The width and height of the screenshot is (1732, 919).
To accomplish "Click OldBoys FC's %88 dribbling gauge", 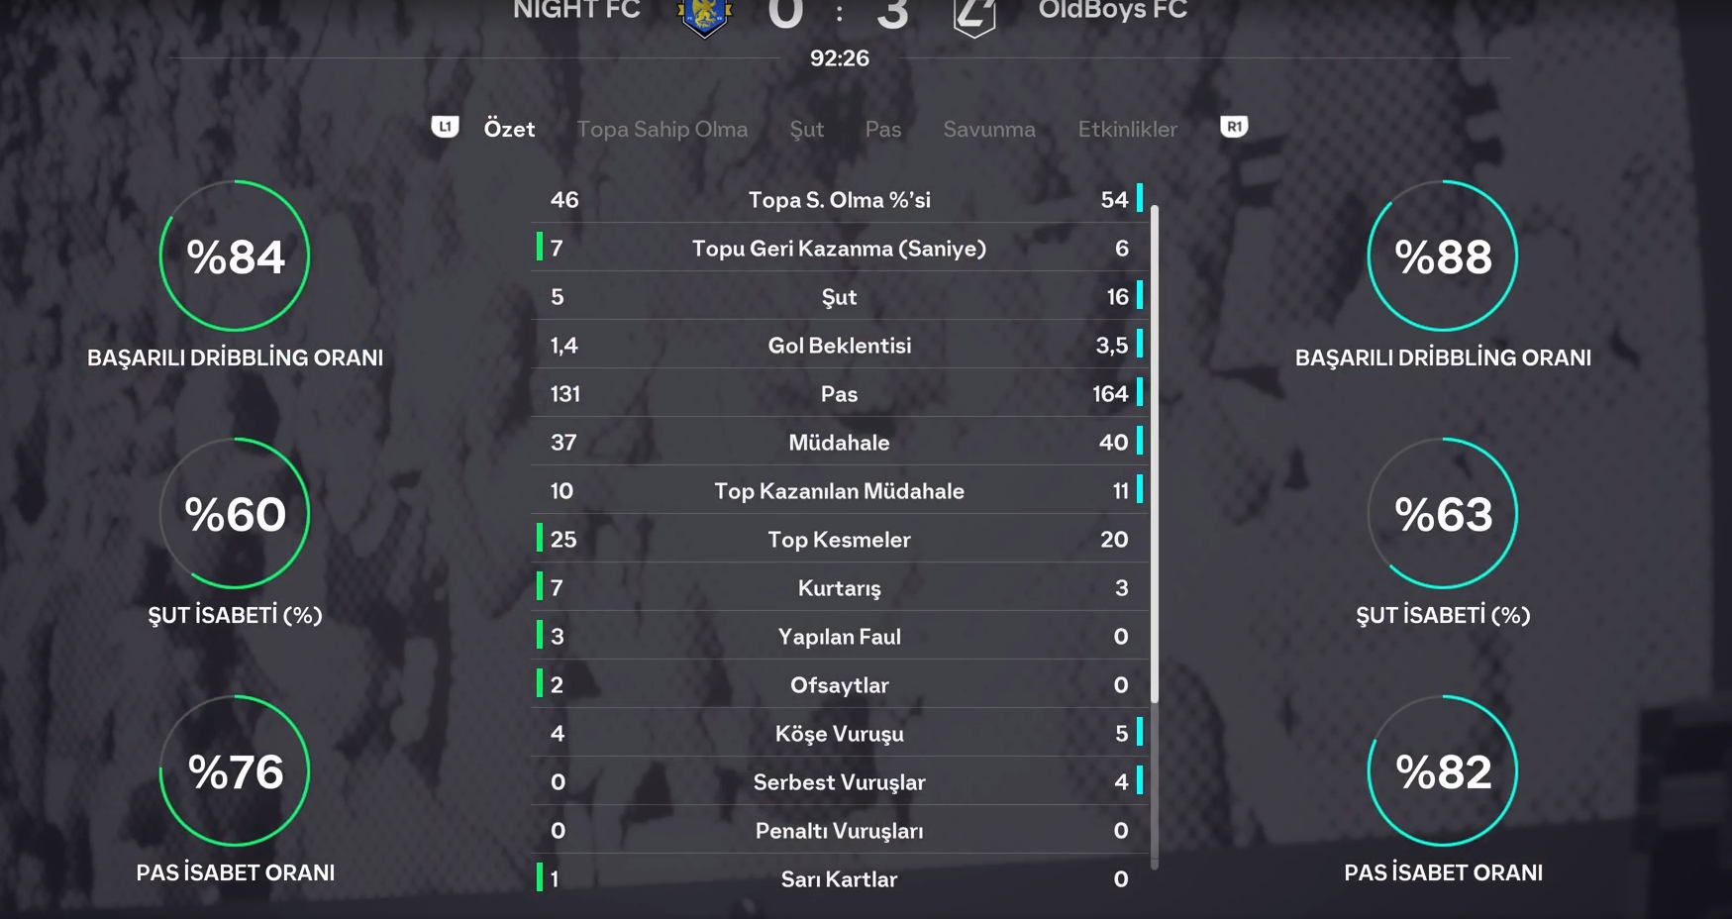I will point(1443,256).
